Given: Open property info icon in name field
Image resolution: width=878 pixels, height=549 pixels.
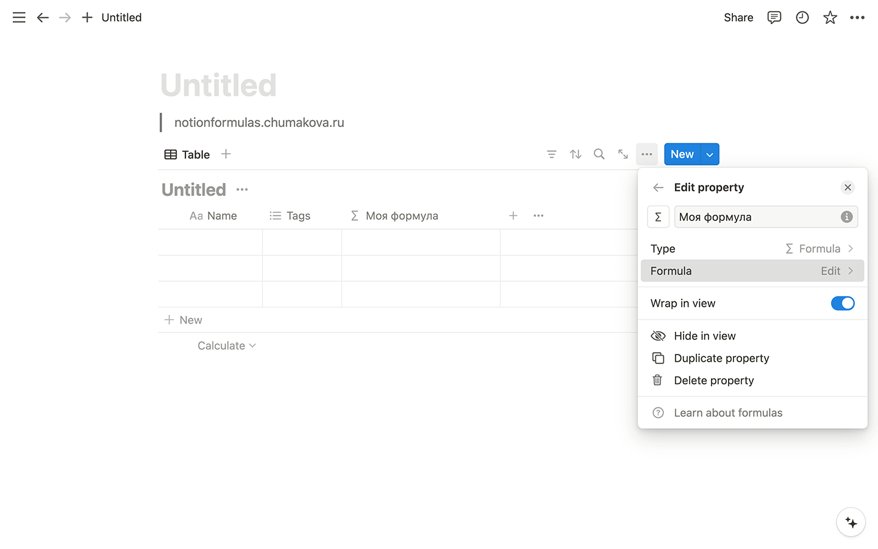Looking at the screenshot, I should 846,217.
